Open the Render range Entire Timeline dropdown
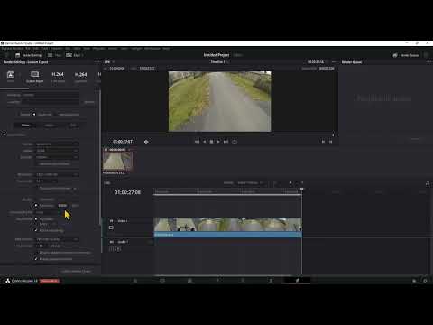This screenshot has height=325, width=433. coord(251,183)
